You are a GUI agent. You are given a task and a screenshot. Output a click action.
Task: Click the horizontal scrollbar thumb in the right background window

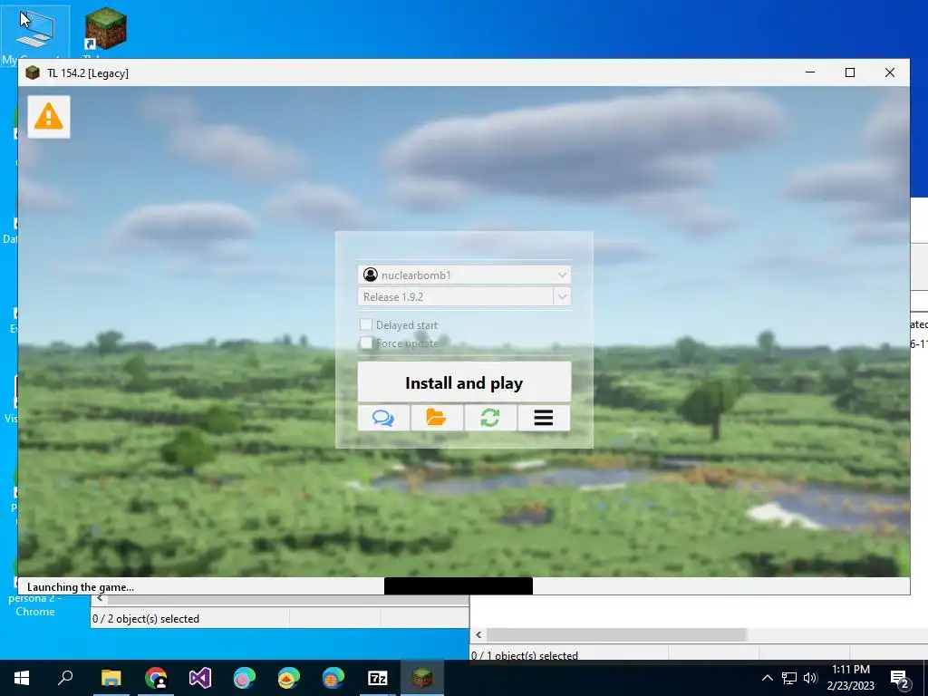pos(615,634)
